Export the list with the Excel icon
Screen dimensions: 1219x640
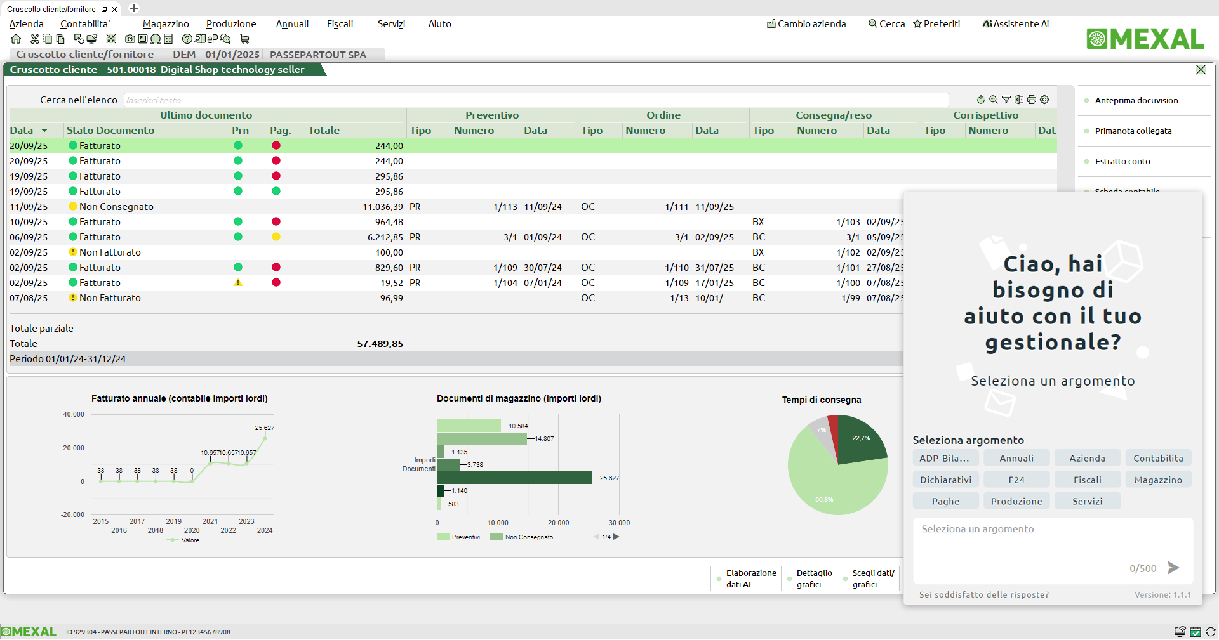pyautogui.click(x=1019, y=100)
